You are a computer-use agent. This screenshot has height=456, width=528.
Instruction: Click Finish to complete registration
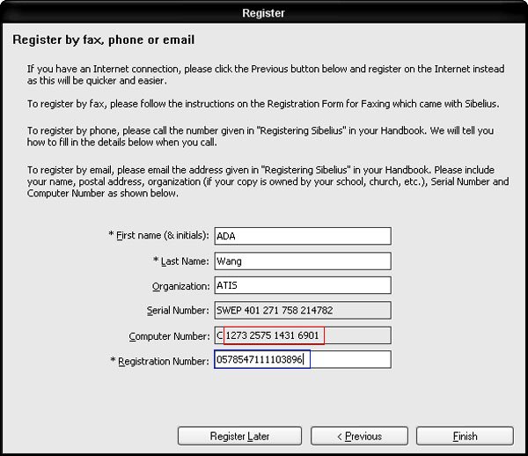coord(465,436)
